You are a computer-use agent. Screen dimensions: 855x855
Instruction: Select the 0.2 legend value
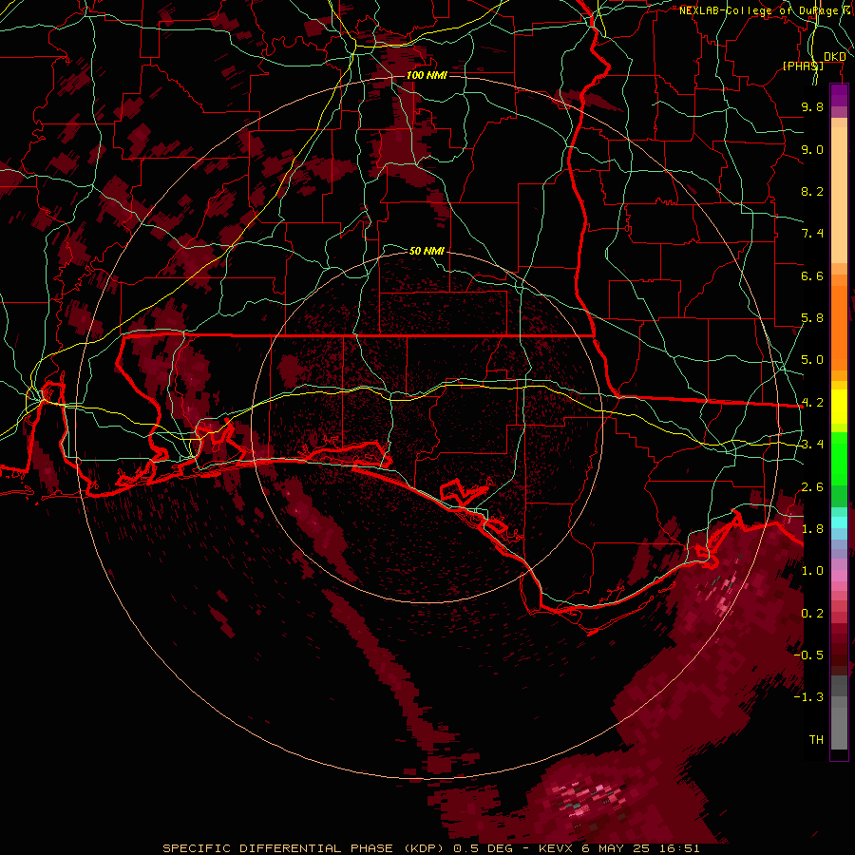812,614
